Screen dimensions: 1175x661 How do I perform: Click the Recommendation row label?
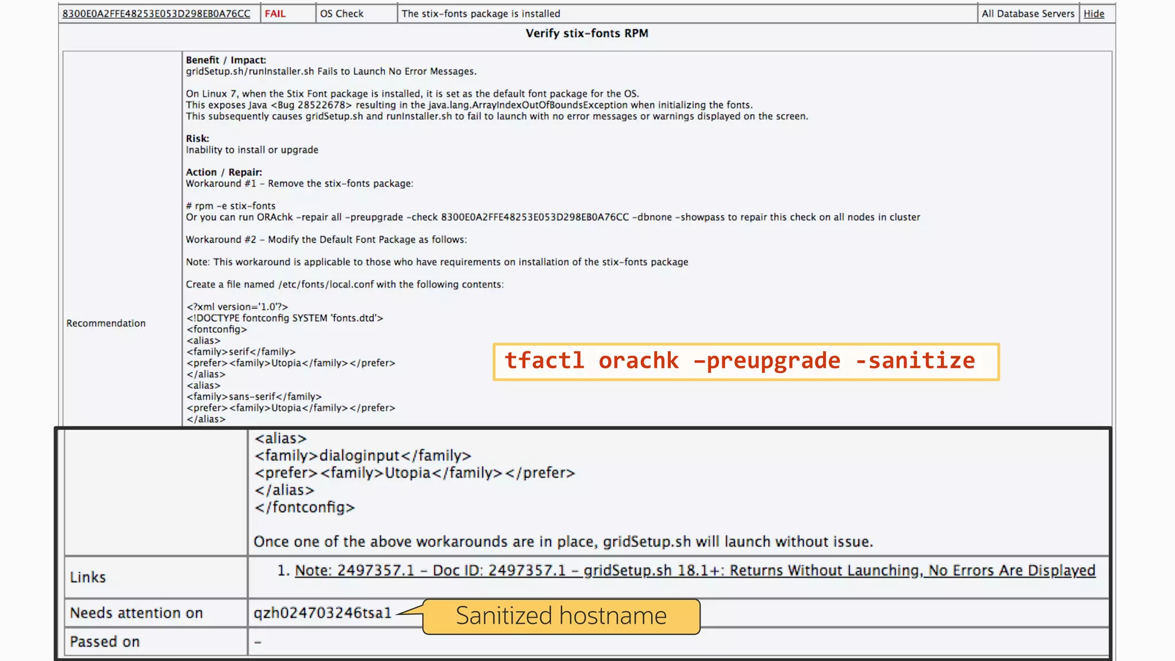click(106, 323)
